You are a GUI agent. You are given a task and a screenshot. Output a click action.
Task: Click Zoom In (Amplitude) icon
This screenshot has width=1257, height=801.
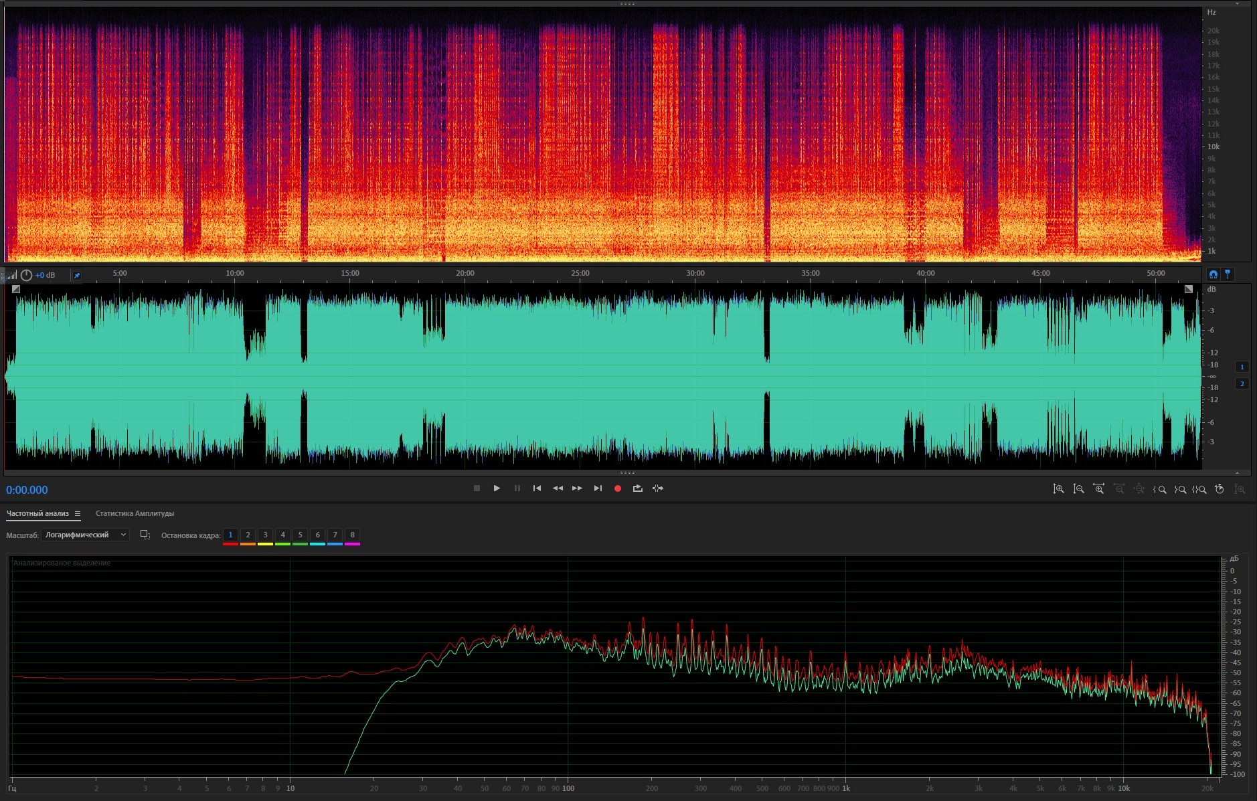[x=1058, y=489]
